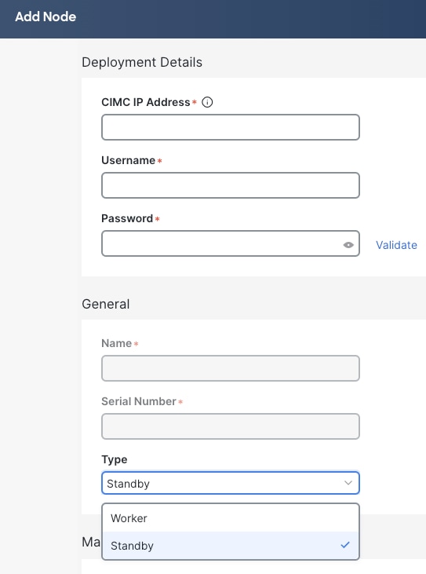
Task: Click the Add Node dialog title
Action: coord(46,16)
